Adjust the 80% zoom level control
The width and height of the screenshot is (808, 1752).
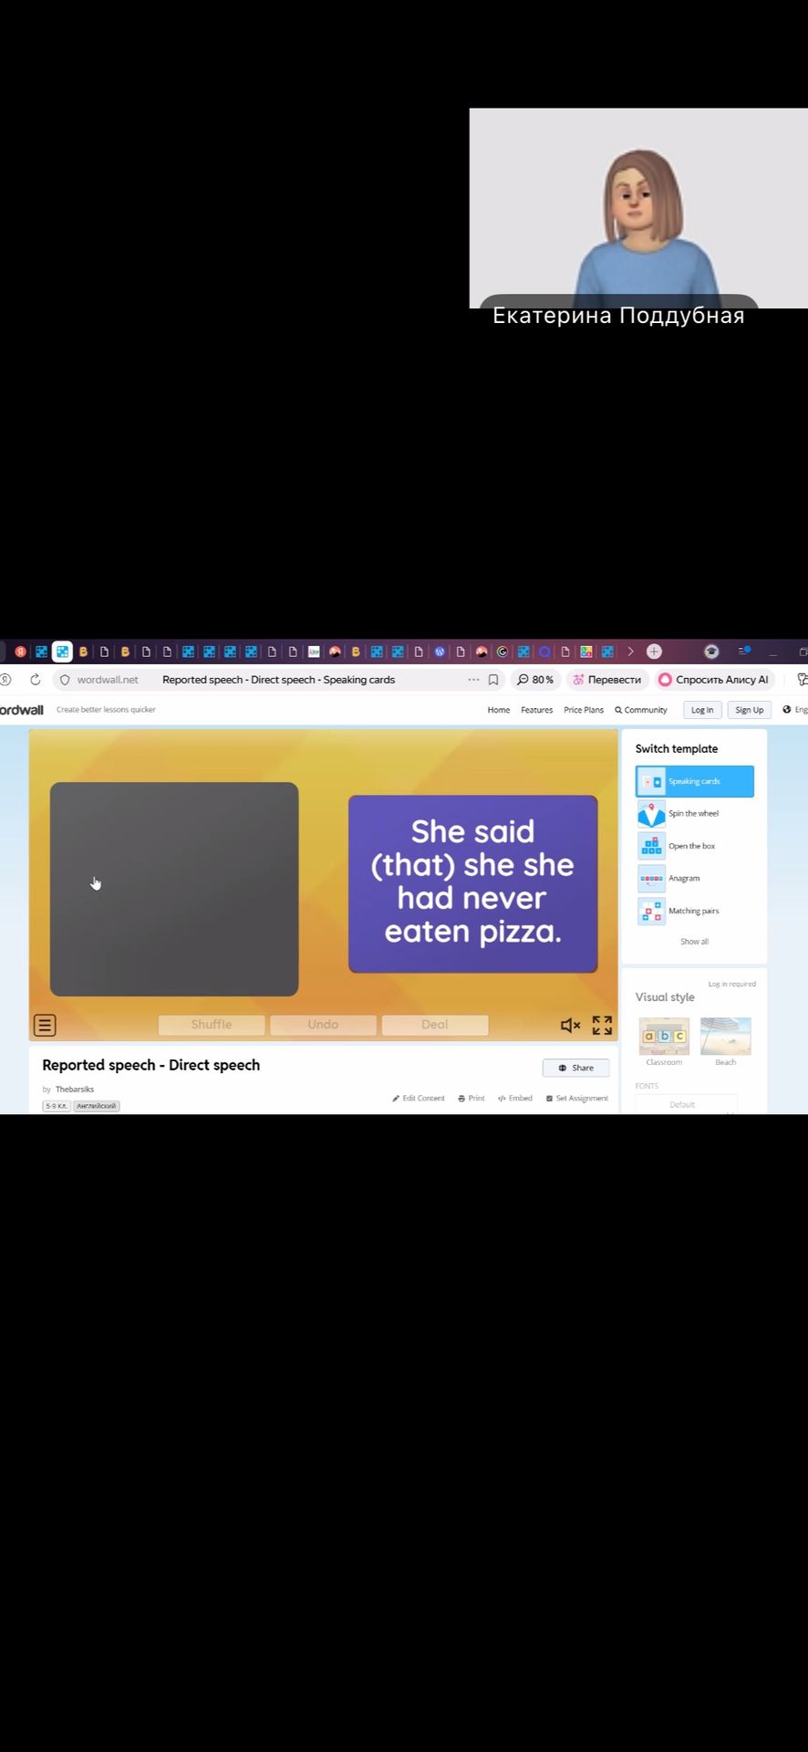click(x=535, y=680)
